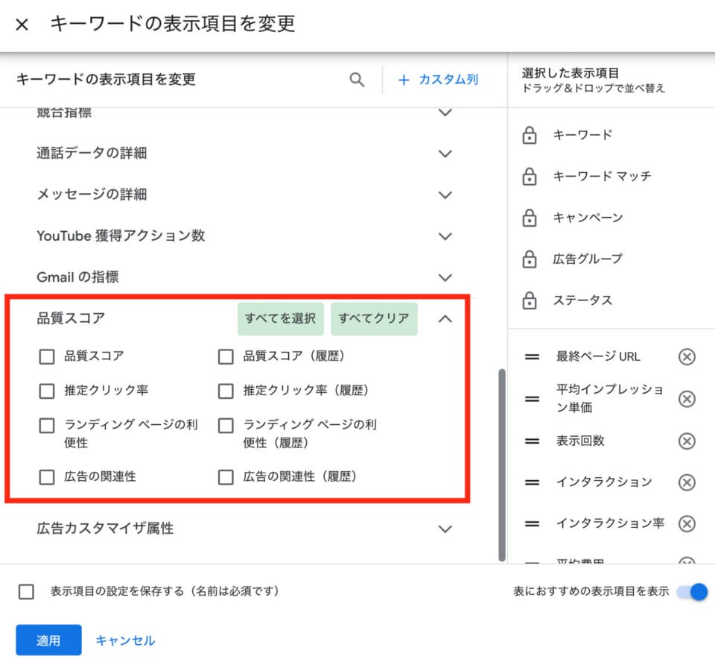Add a カスタム列 custom column

point(438,80)
